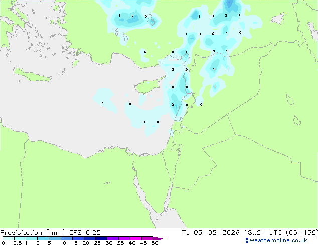Viewport: 318px width, 245px height.
Task: Click the over-50 arrow tip of the legend
Action: coord(159,238)
